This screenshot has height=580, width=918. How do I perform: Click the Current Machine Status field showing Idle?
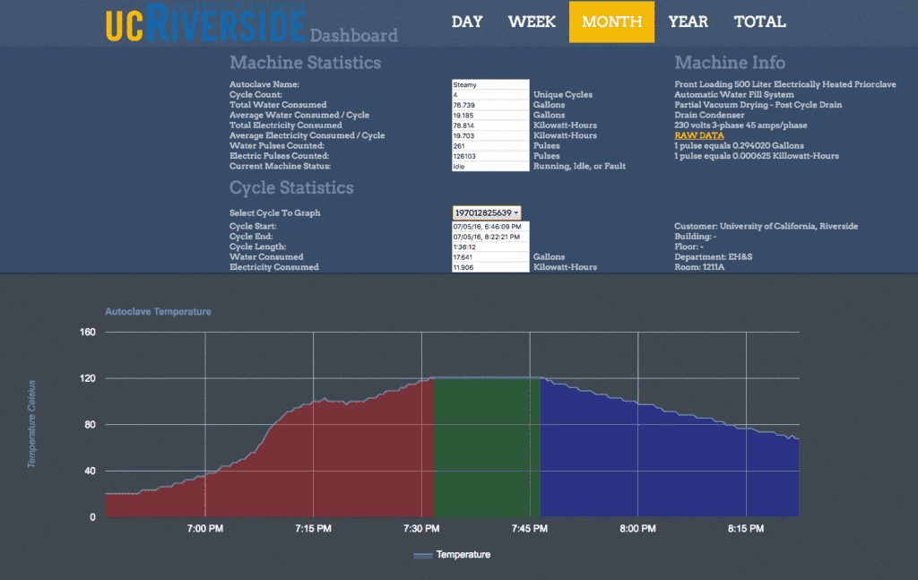[x=490, y=166]
